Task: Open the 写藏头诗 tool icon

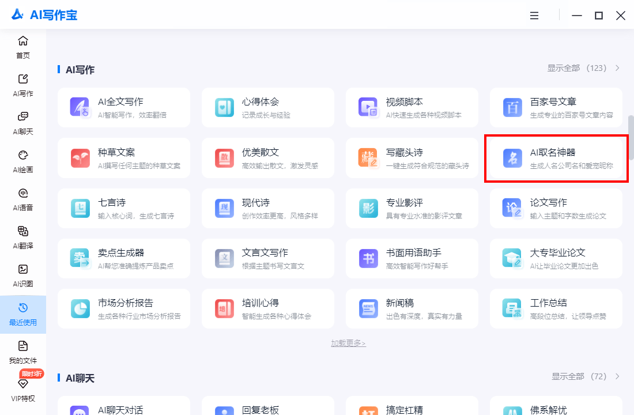Action: (368, 157)
